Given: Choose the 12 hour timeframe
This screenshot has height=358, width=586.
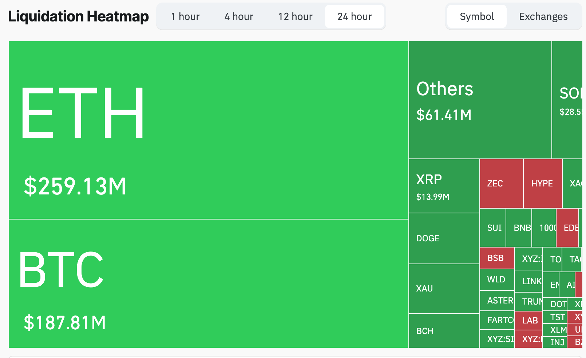Looking at the screenshot, I should [295, 16].
